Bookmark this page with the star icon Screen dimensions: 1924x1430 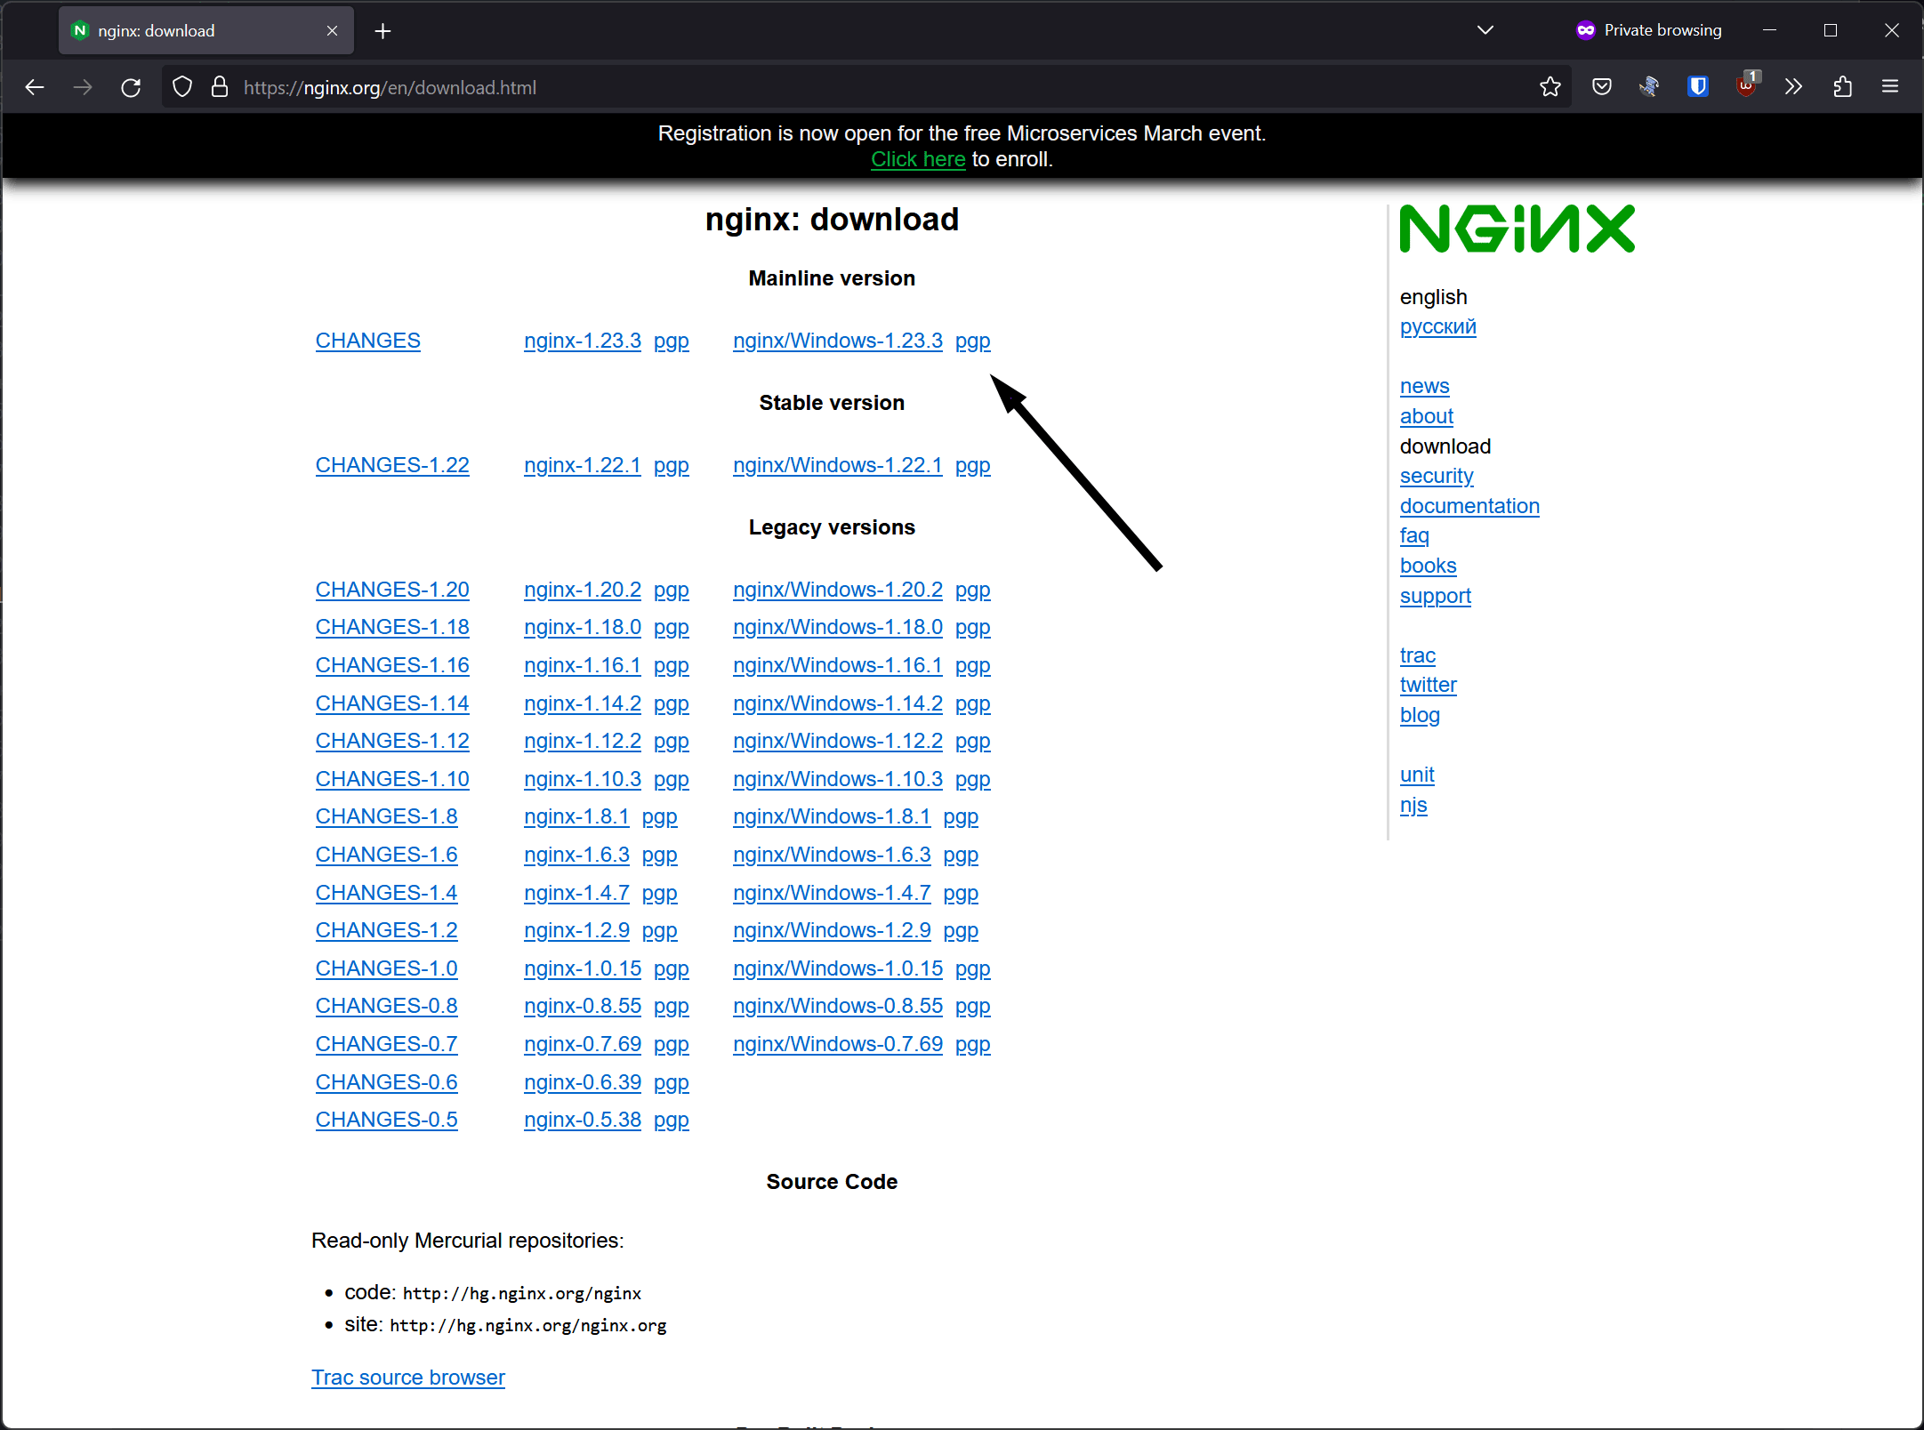pos(1550,86)
